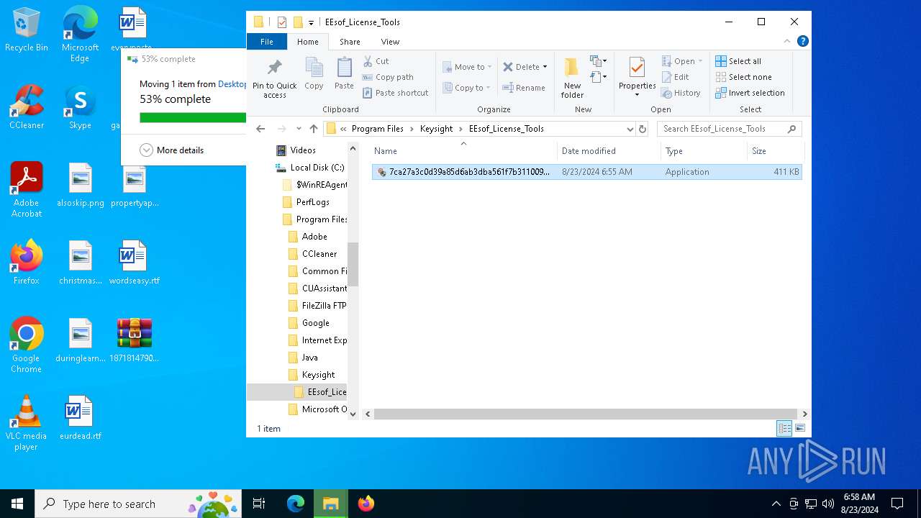Select Local Disk (C:) in tree
Screen dimensions: 921x518
(317, 168)
